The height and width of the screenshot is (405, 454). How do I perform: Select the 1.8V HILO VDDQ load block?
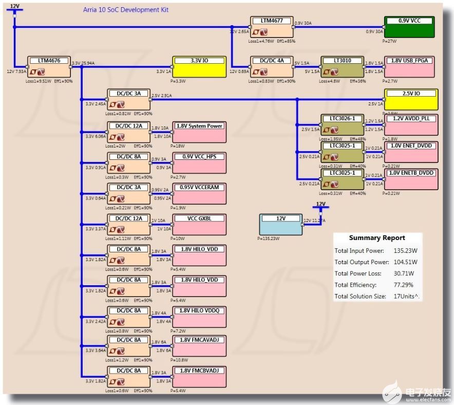199,317
